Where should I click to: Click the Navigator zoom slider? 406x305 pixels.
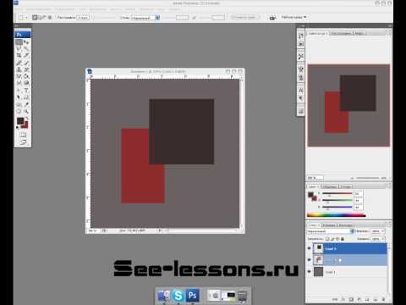click(x=368, y=178)
